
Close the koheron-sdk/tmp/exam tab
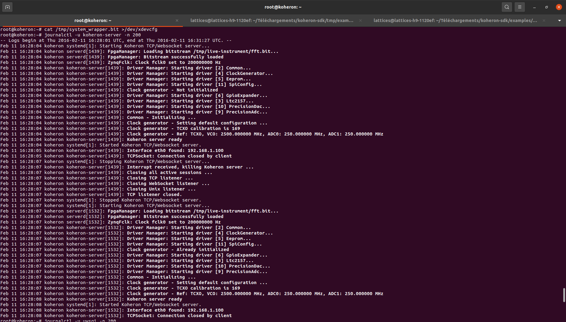[360, 20]
